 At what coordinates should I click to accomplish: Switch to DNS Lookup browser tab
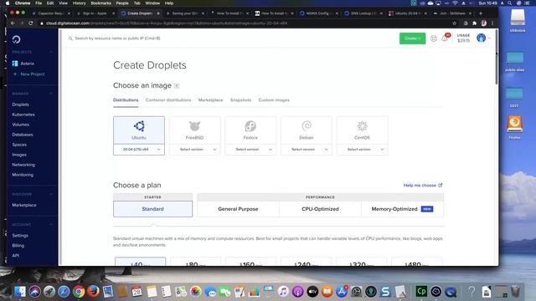(x=362, y=13)
